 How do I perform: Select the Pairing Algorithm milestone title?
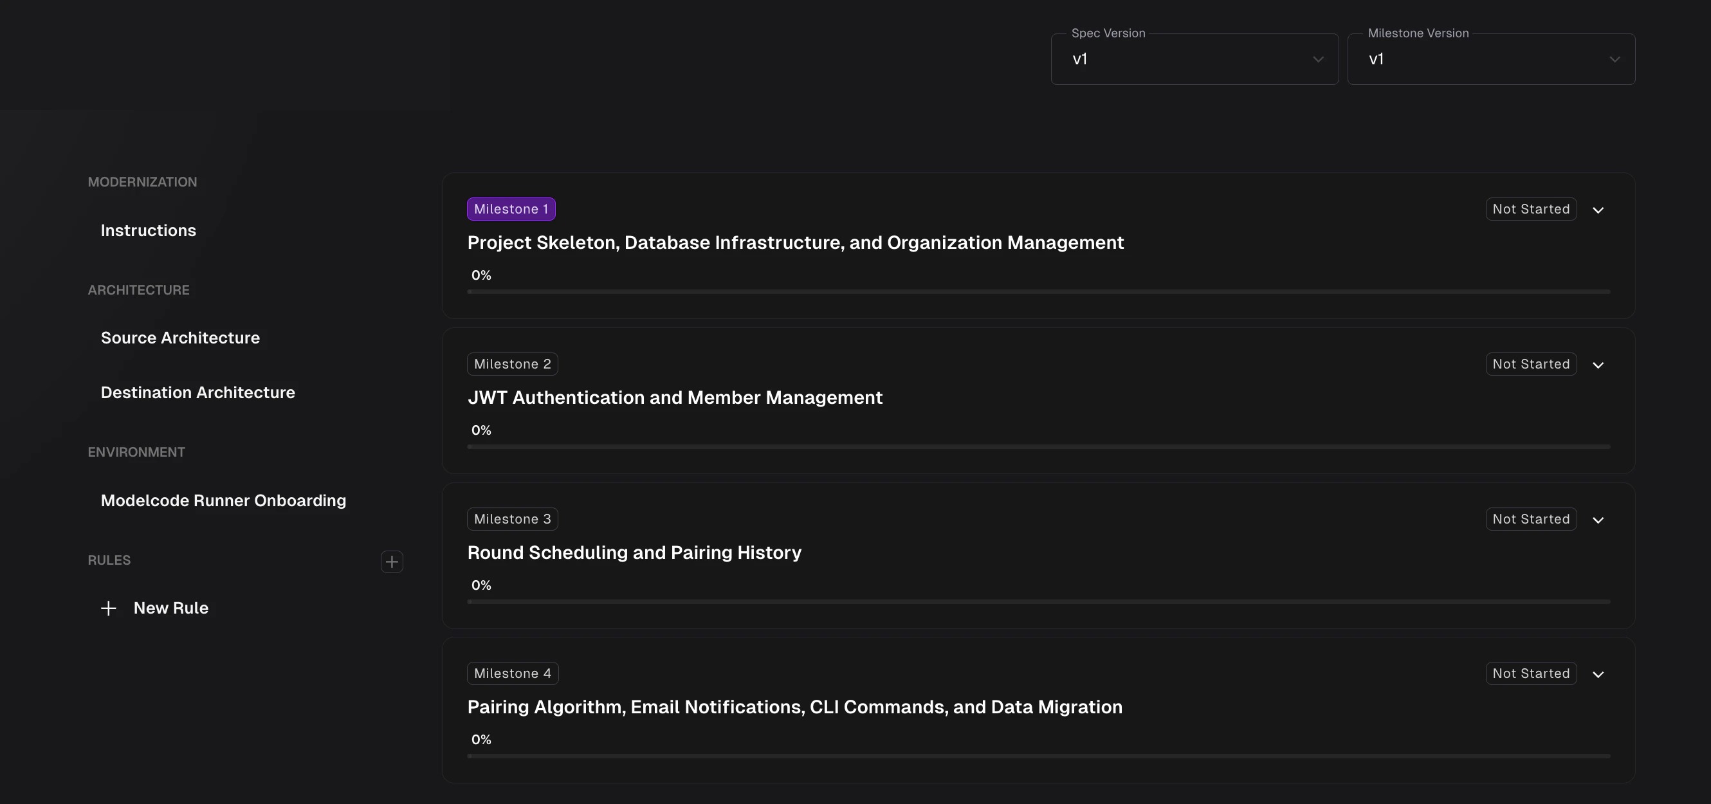coord(794,707)
